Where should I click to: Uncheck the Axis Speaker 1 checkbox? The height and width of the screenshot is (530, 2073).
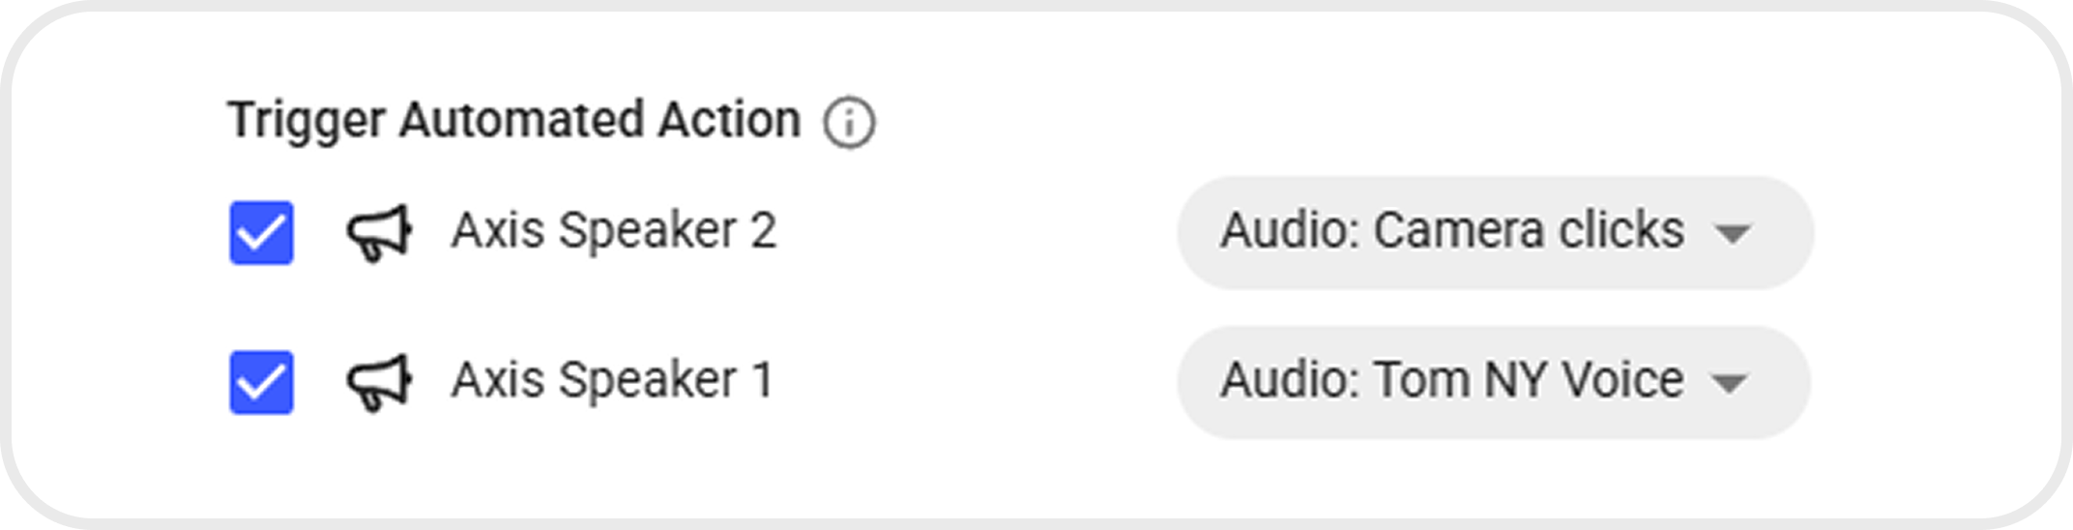pyautogui.click(x=261, y=382)
